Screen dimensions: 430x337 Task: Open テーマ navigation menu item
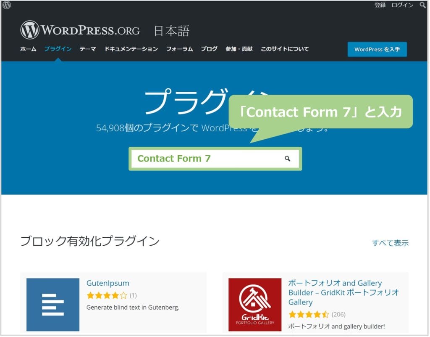pos(88,49)
